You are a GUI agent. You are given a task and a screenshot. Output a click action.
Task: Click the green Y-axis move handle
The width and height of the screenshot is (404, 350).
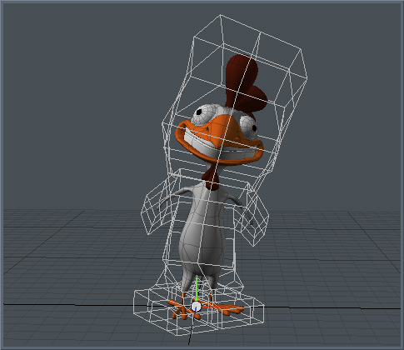pyautogui.click(x=197, y=289)
